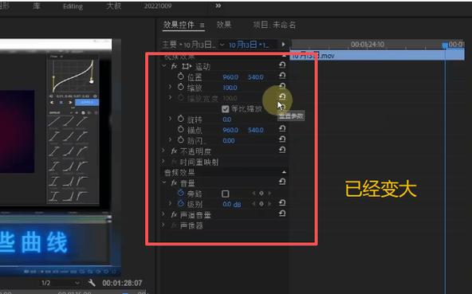Click the 00:01:28:07 monitor timecode
Screen dimensions: 472x294
122,283
